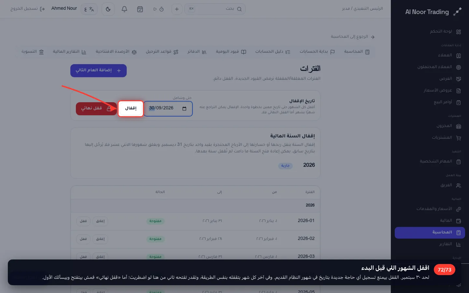Click قفل for period 2026-01

tap(83, 221)
